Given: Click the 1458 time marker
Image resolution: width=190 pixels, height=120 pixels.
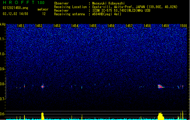Looking at the screenshot, I should point(147,26).
